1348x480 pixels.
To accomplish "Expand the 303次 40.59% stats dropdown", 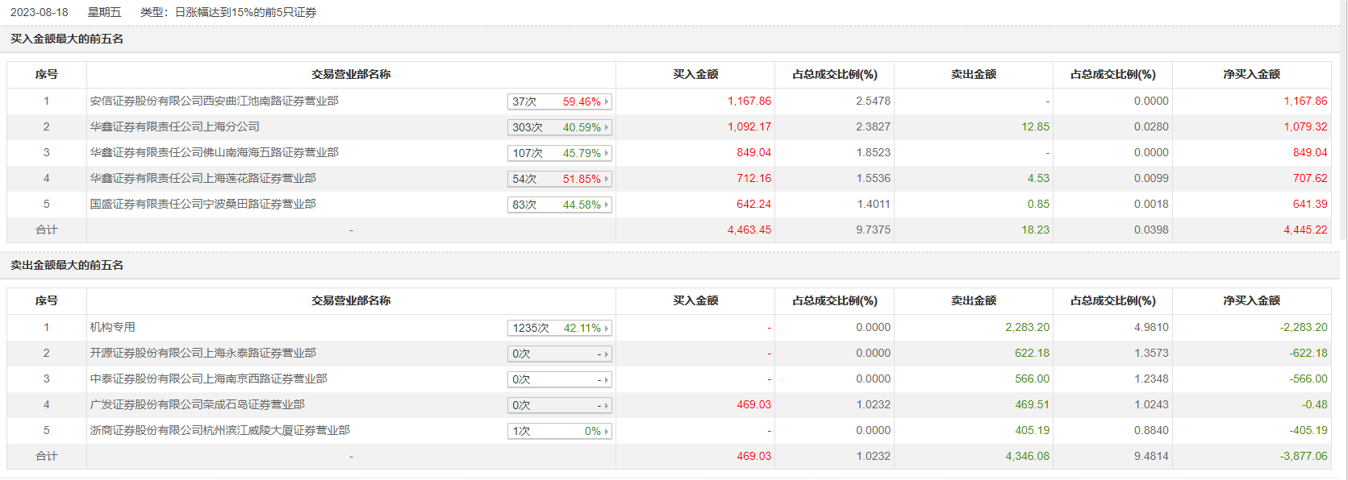I will [559, 127].
